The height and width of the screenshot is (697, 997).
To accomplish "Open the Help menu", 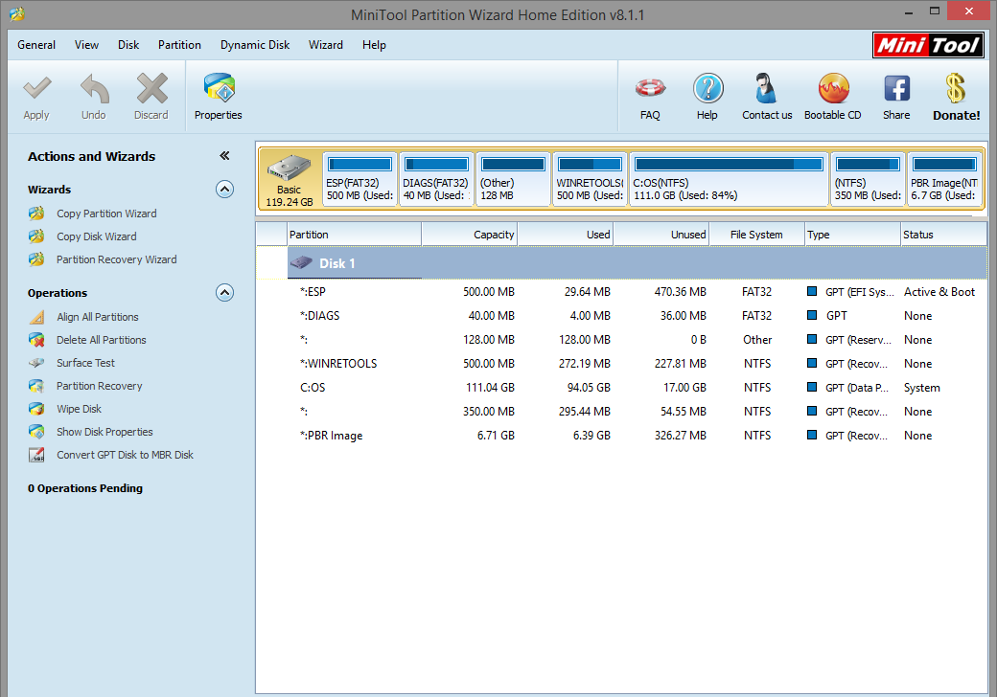I will [374, 45].
